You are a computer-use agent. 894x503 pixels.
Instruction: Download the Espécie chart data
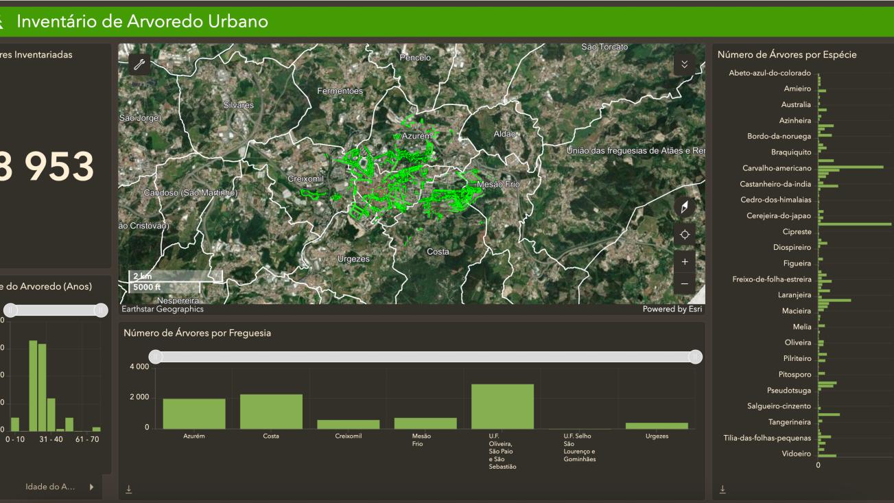722,489
